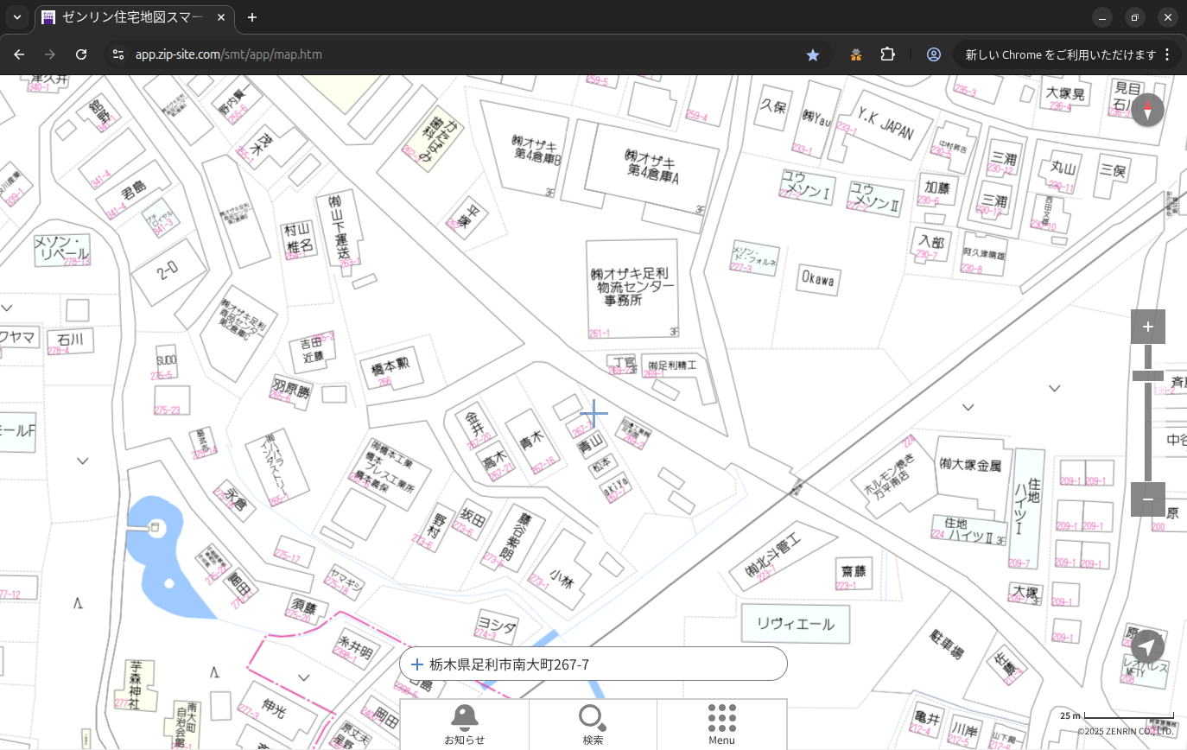This screenshot has width=1187, height=750.
Task: Click the ユウメゾンII building
Action: click(x=874, y=198)
